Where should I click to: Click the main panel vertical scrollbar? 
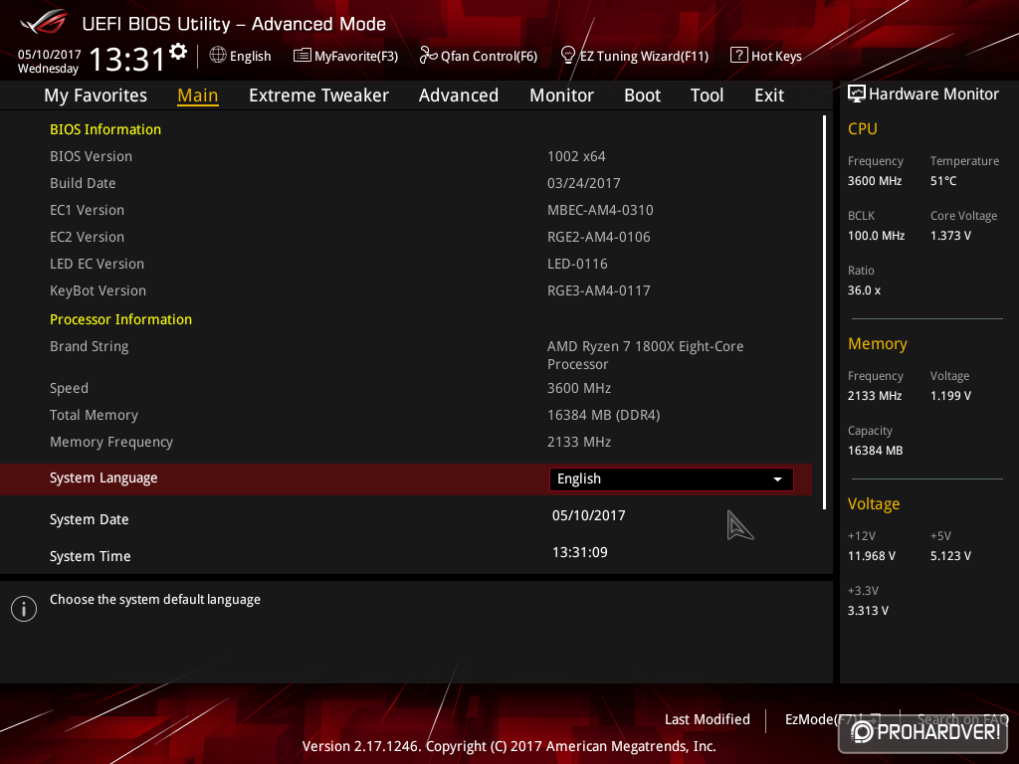coord(825,311)
